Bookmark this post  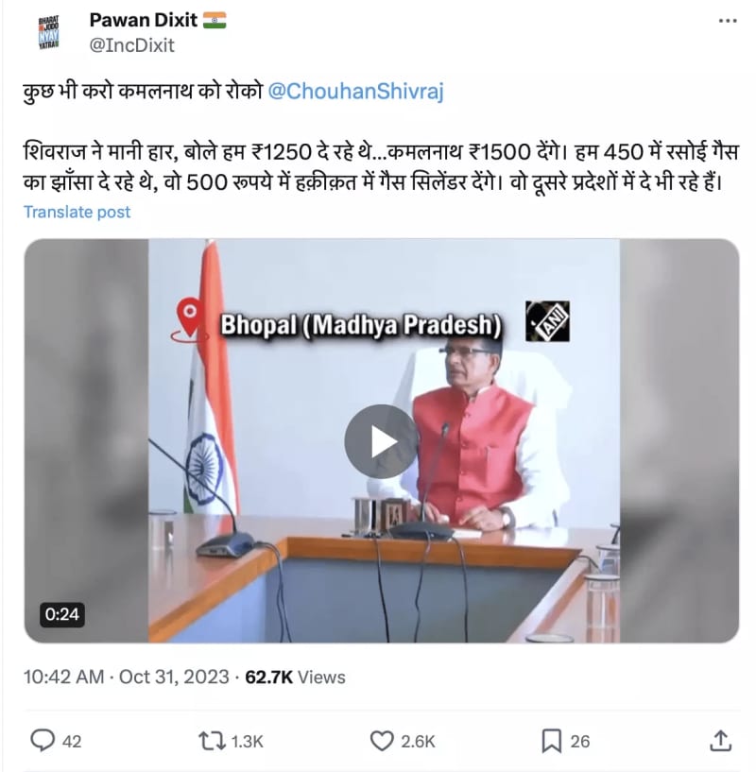point(551,741)
